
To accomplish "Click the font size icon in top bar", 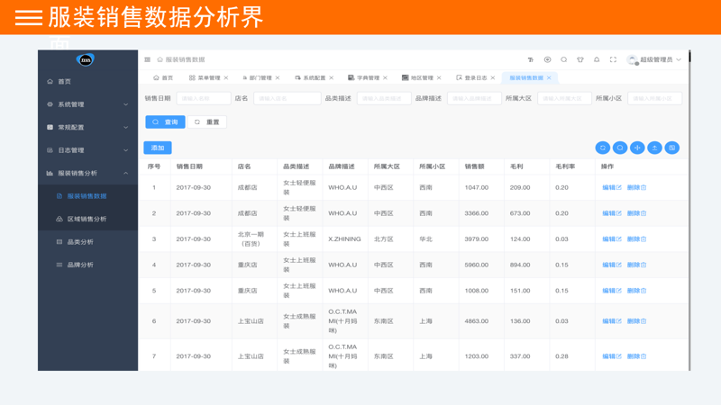I will point(531,59).
